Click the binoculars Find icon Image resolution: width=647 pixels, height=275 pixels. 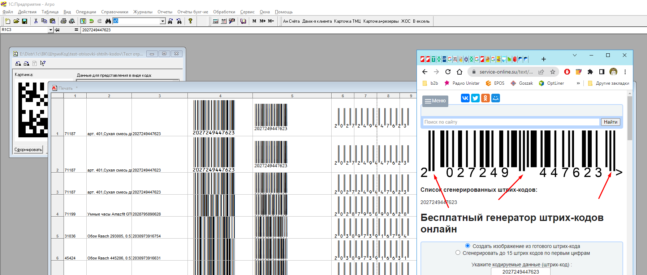[x=108, y=21]
